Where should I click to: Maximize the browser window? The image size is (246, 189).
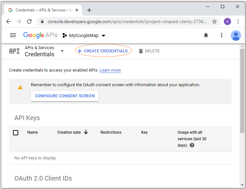tap(223, 7)
